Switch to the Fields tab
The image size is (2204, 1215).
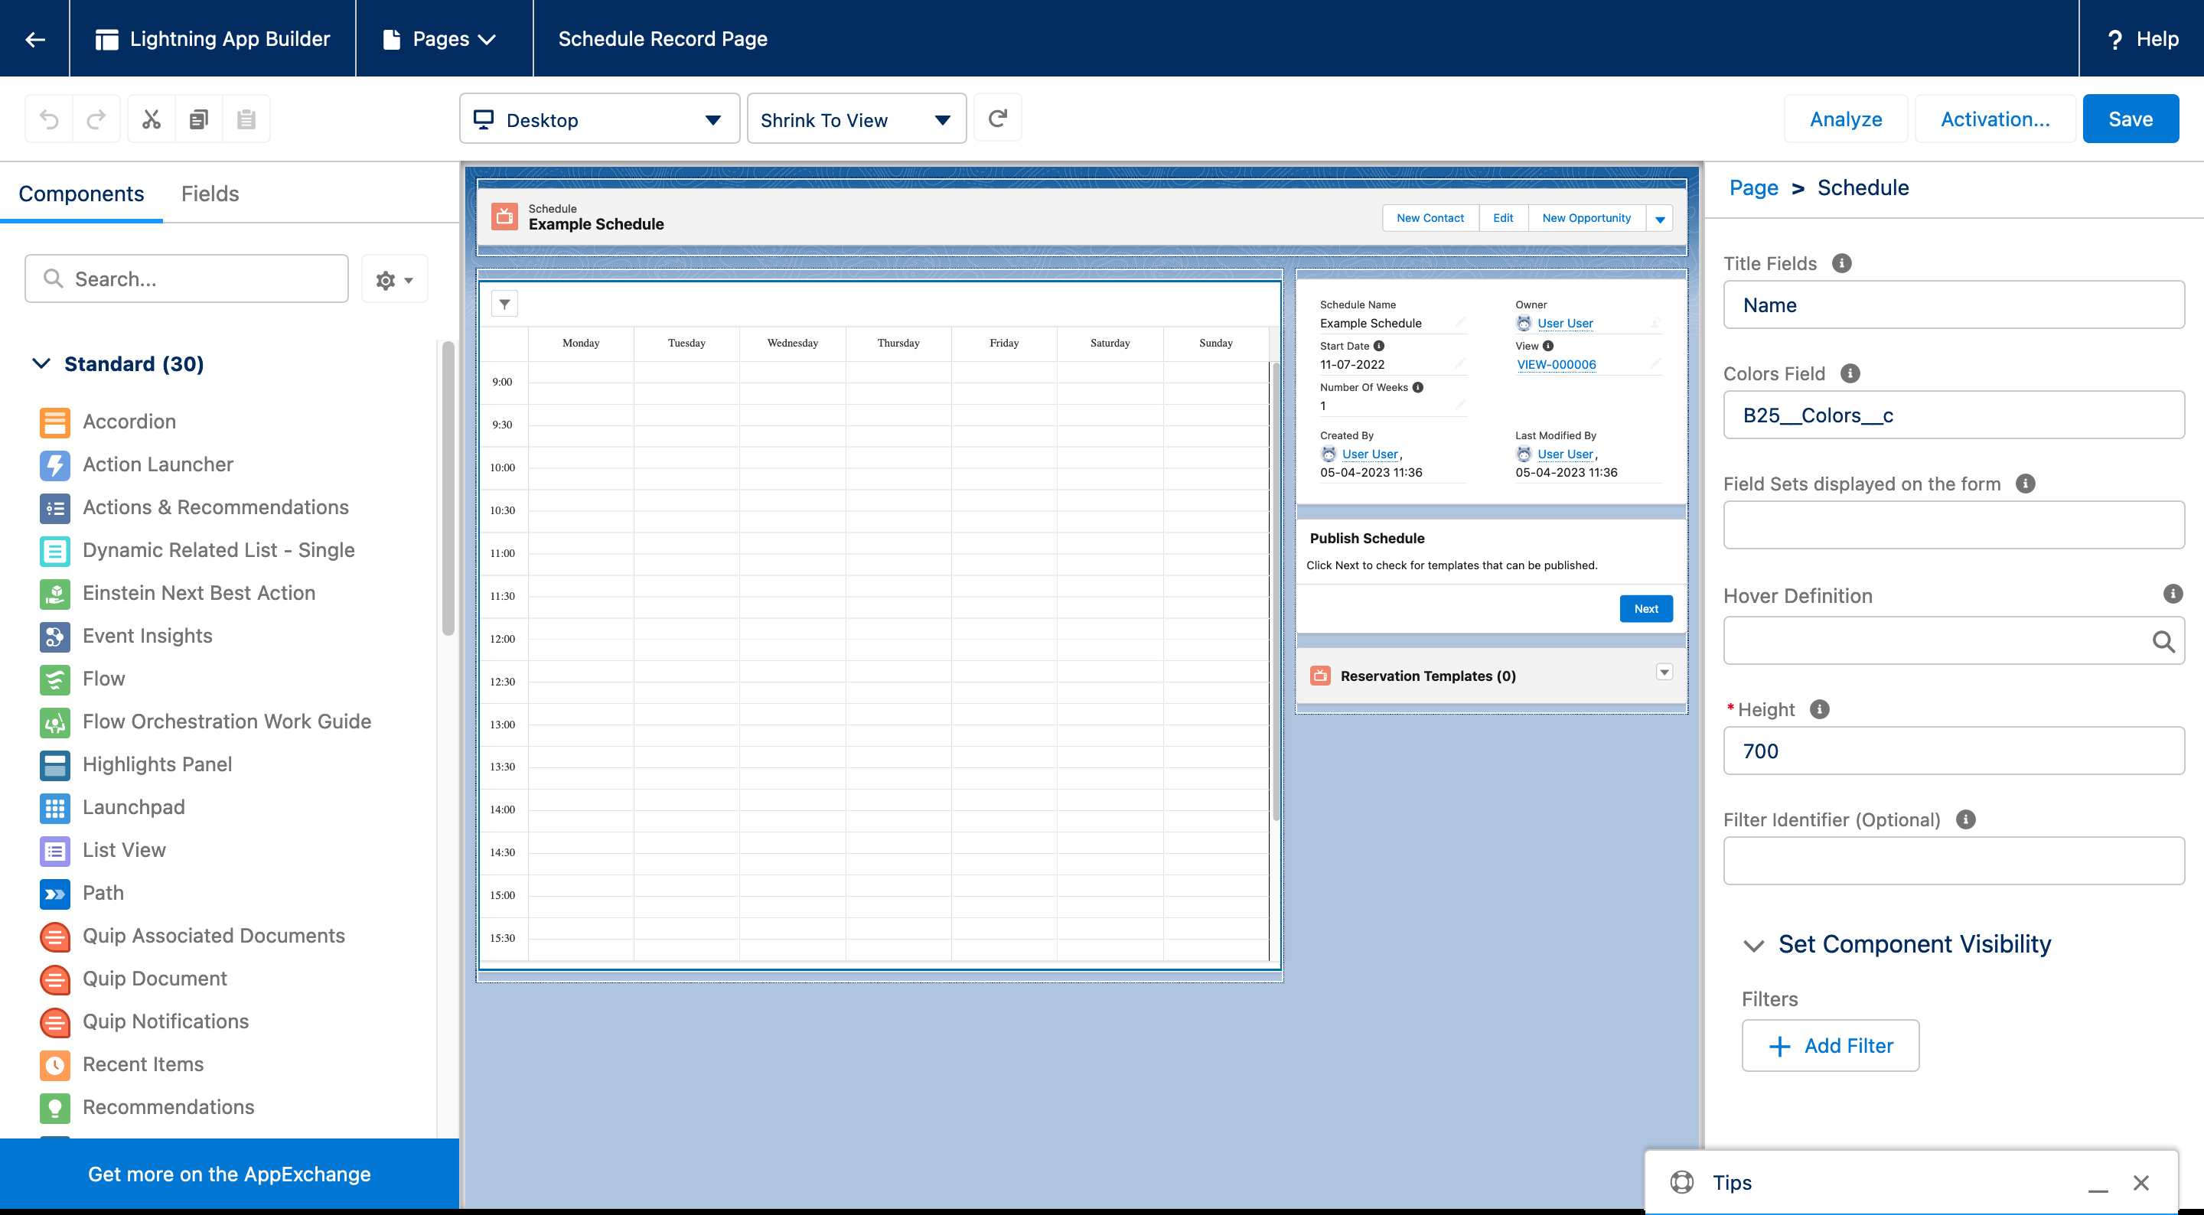tap(210, 194)
